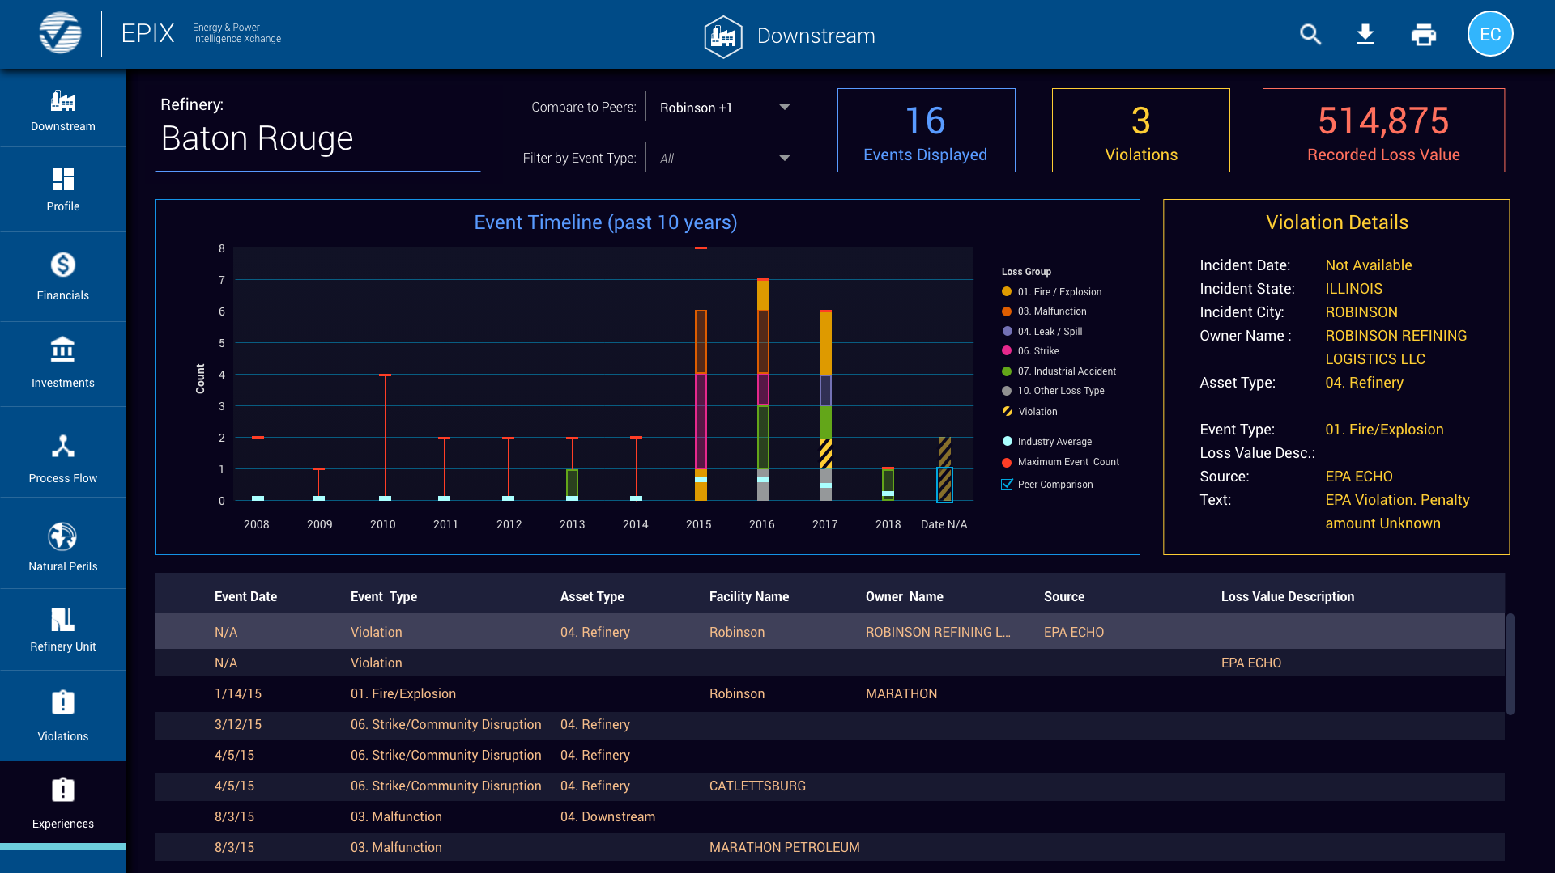Open the Process Flow icon
This screenshot has height=873, width=1555.
(63, 446)
